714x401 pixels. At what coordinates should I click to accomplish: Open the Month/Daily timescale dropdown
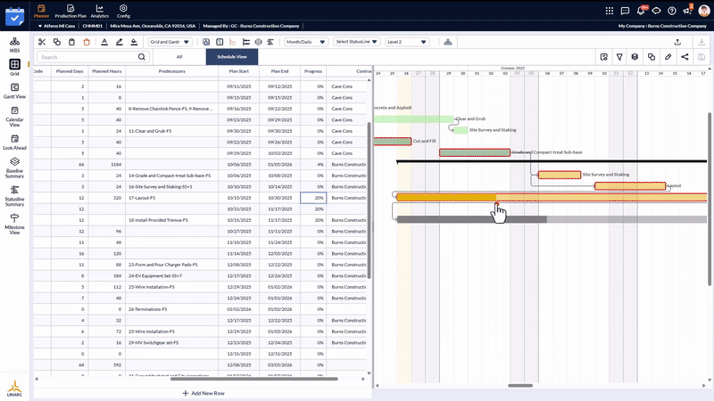pyautogui.click(x=305, y=42)
